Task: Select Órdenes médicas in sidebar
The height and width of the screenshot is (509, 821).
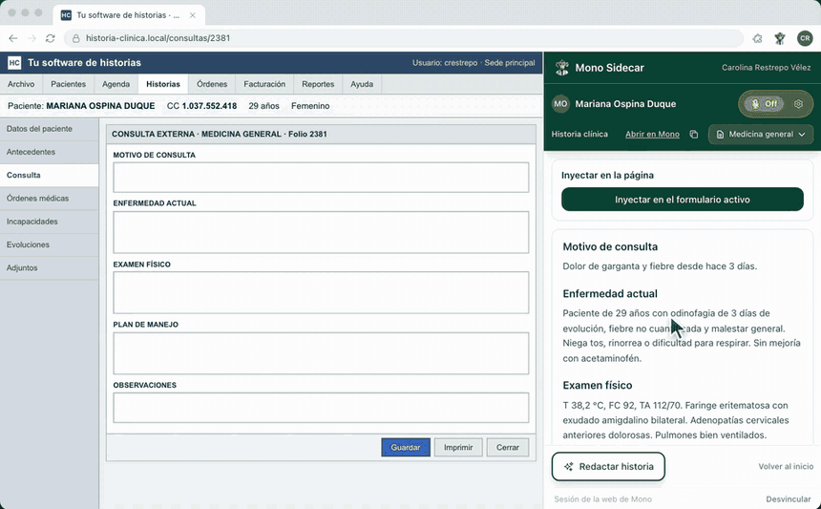Action: pos(50,199)
